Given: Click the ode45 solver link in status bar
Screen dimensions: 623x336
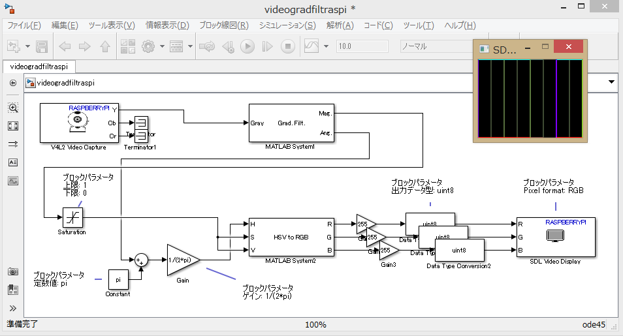Looking at the screenshot, I should [x=593, y=324].
